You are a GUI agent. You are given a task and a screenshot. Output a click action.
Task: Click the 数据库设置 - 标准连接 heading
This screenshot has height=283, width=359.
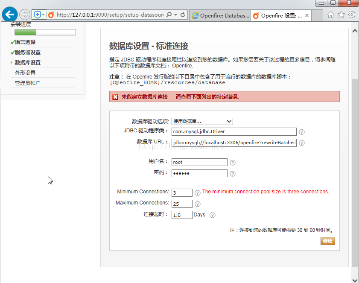[x=149, y=46]
